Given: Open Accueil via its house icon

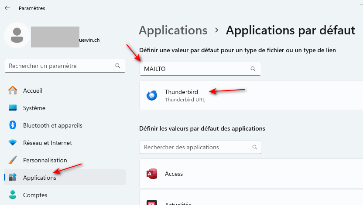Looking at the screenshot, I should click(x=13, y=91).
